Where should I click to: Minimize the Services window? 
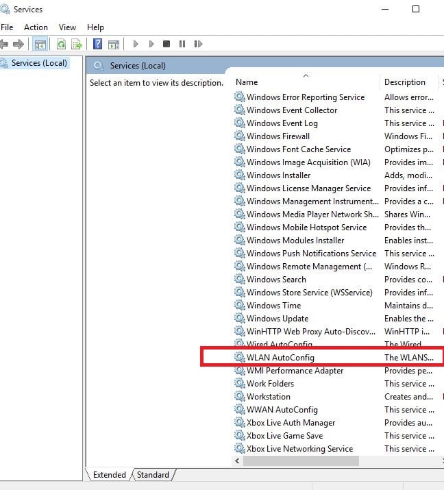coord(385,9)
